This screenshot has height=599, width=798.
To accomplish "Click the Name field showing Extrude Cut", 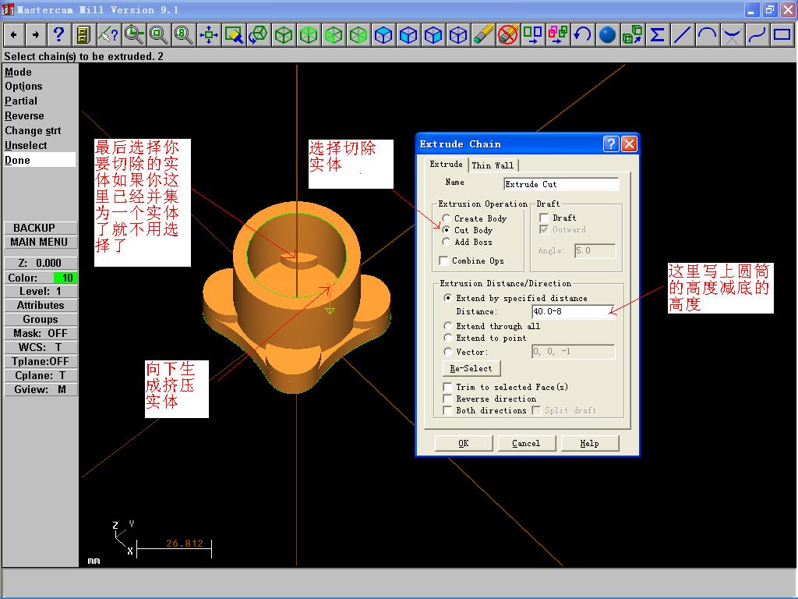I will [561, 184].
